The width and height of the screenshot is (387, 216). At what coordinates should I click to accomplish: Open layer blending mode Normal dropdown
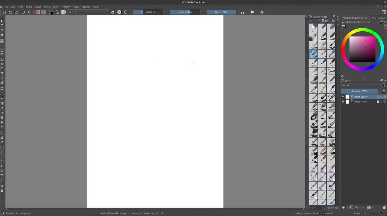coord(361,85)
